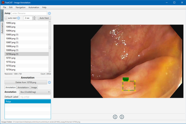Enable the auto next checkbox

pos(6,18)
